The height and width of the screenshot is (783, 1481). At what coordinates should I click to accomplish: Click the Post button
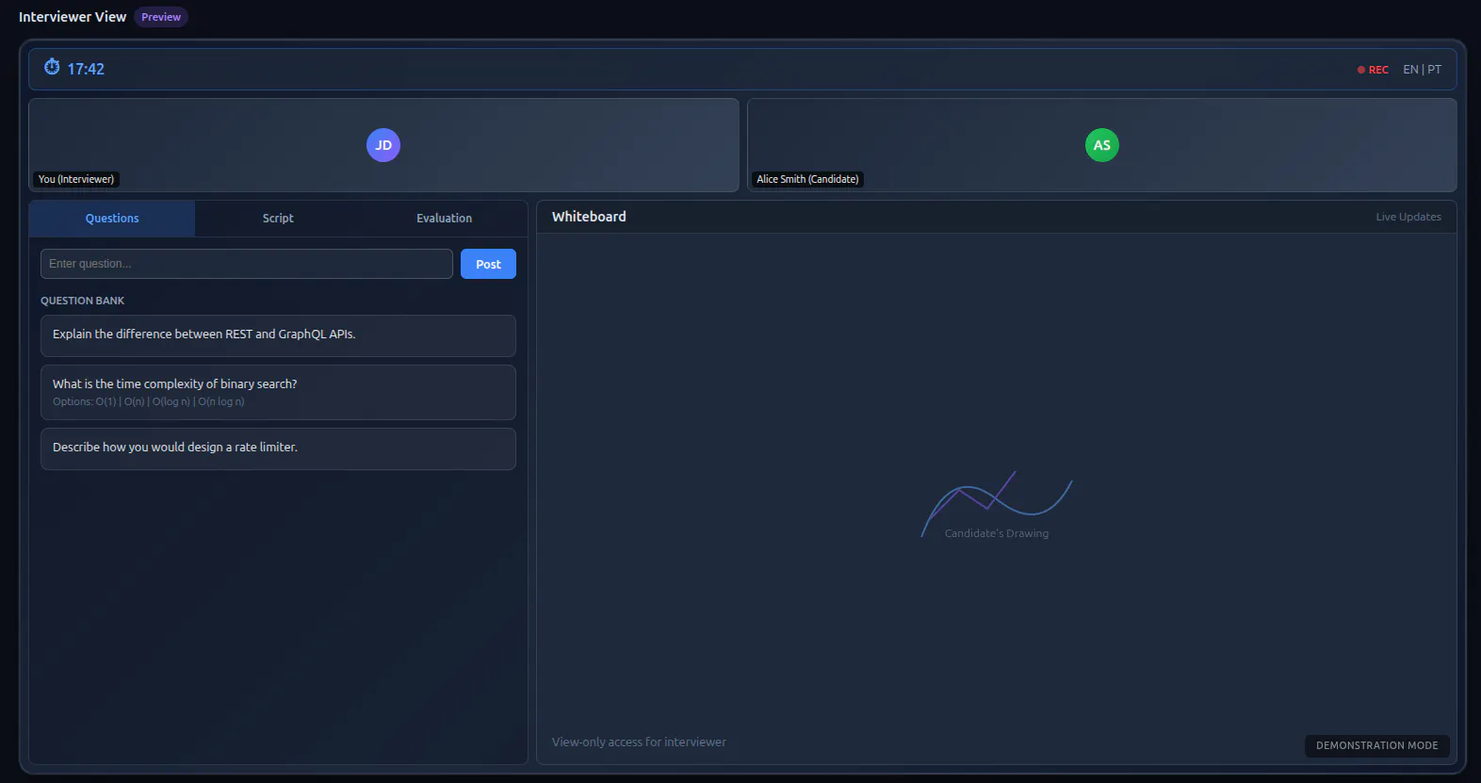click(488, 264)
